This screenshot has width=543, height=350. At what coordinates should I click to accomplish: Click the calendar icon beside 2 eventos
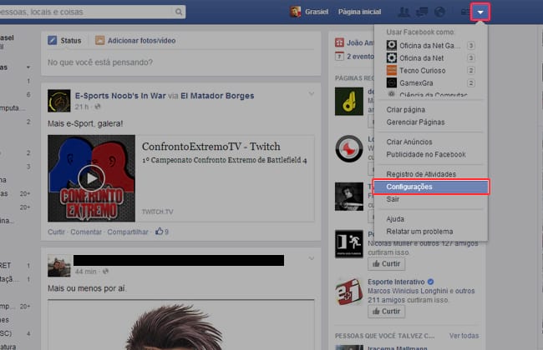pos(339,56)
